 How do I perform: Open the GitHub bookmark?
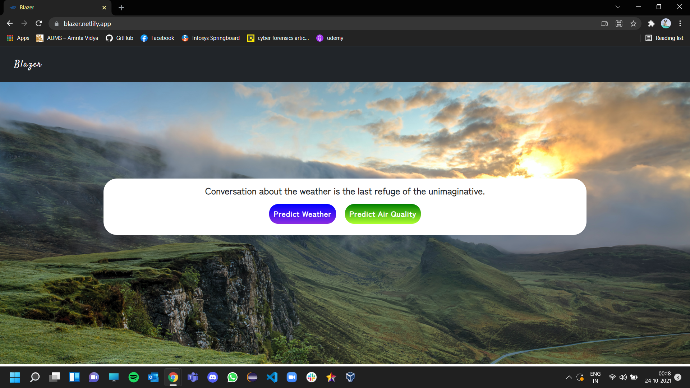pos(120,38)
